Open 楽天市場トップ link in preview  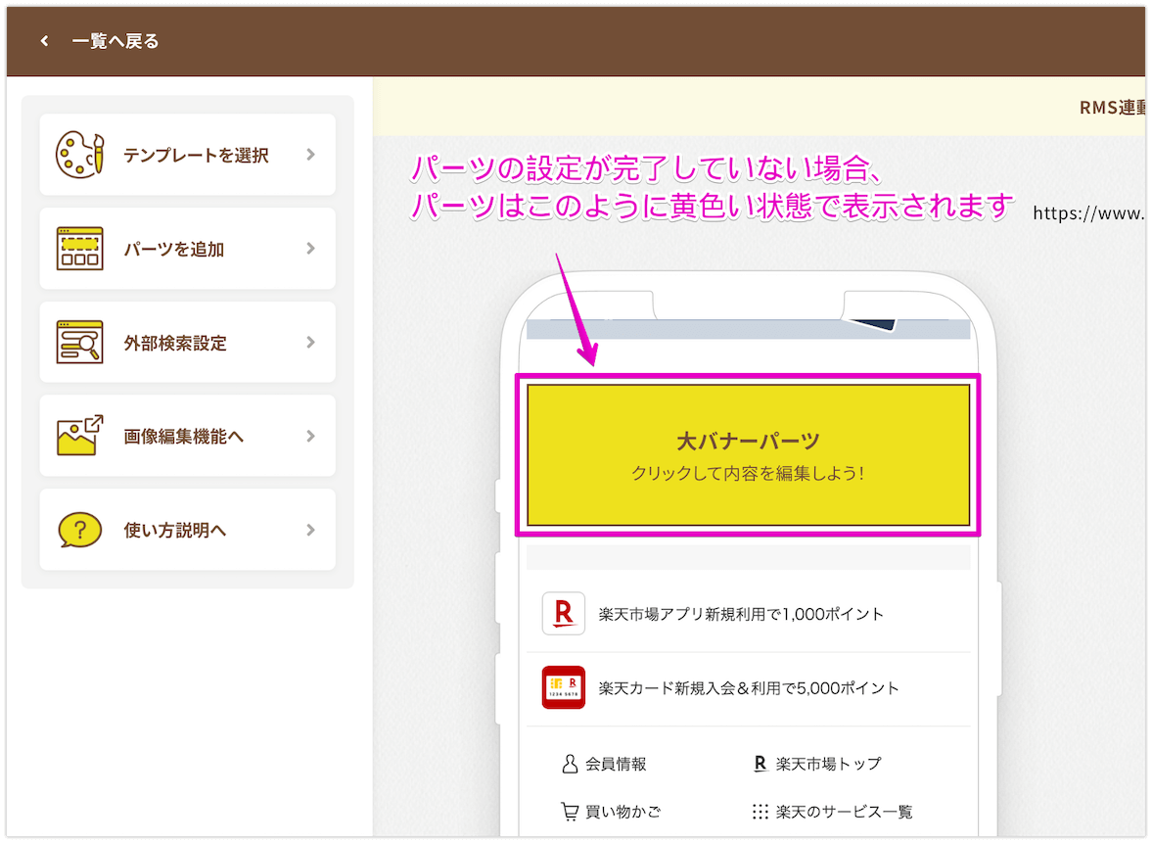[828, 765]
